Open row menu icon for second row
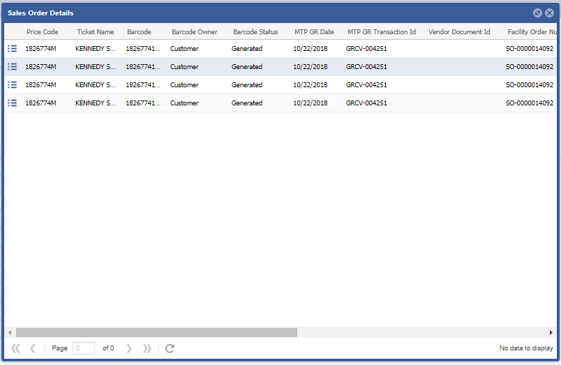561x365 pixels. pos(12,67)
